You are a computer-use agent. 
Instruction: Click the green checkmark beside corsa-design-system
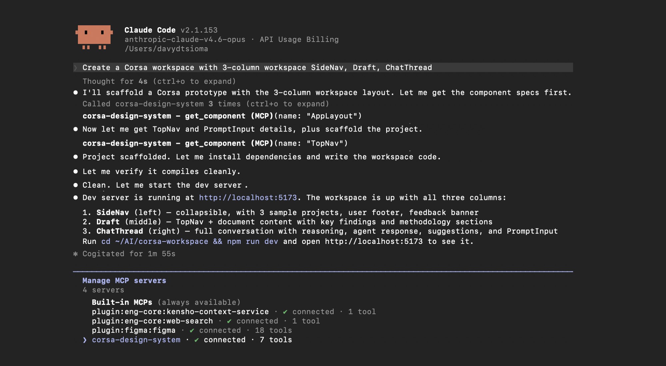pyautogui.click(x=196, y=340)
